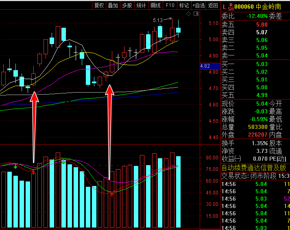Select 买二 price 5.02
290x230 pixels.
[262, 72]
